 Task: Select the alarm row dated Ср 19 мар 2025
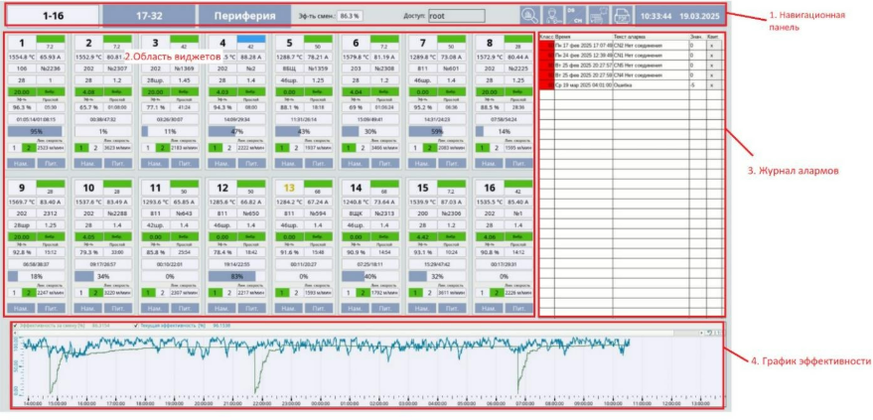click(632, 85)
